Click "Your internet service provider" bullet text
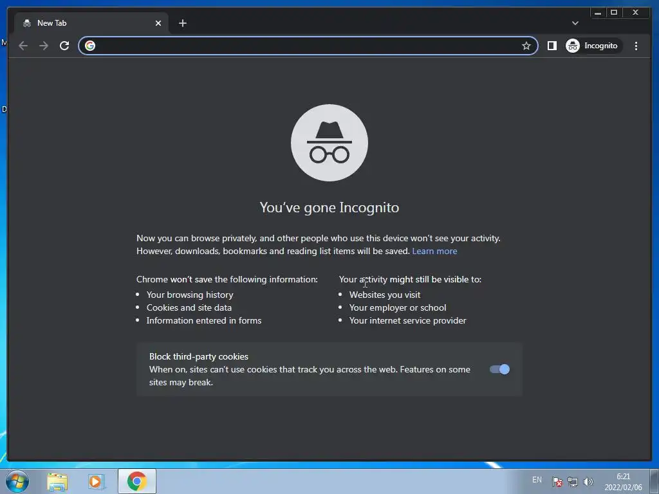Image resolution: width=659 pixels, height=494 pixels. tap(407, 320)
